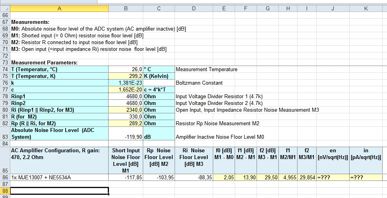Select the in cell containing =??? in column K
This screenshot has width=387, height=198.
tap(366, 177)
